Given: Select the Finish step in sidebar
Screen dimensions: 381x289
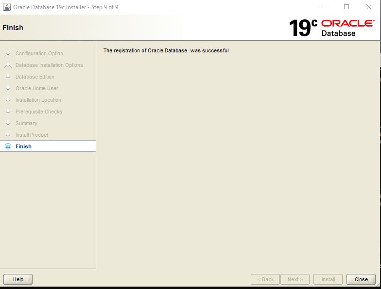Looking at the screenshot, I should (48, 146).
